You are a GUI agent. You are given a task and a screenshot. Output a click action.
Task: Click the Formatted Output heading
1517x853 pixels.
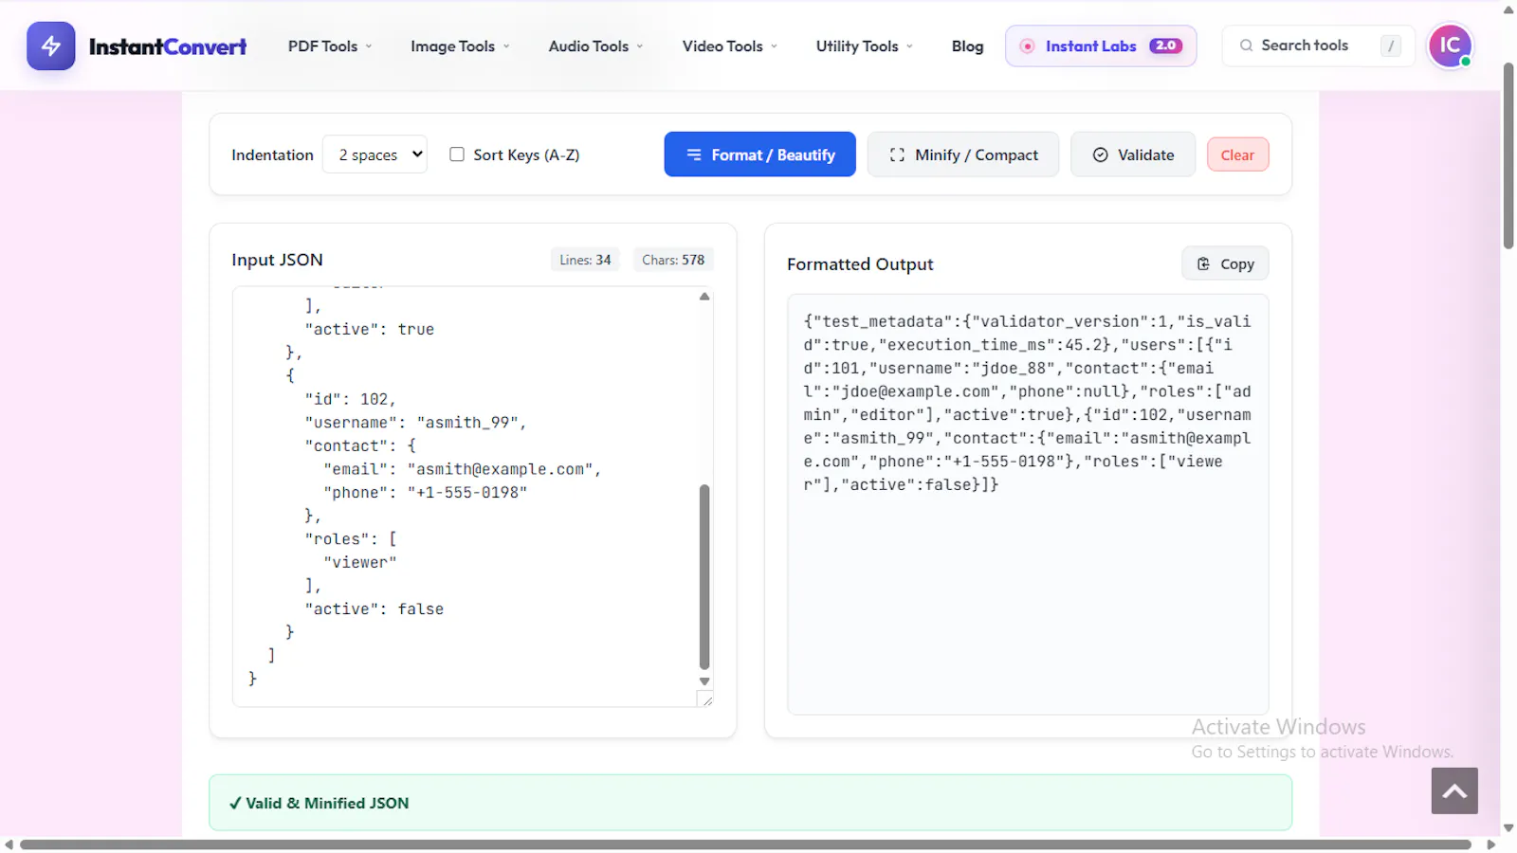[x=860, y=264]
